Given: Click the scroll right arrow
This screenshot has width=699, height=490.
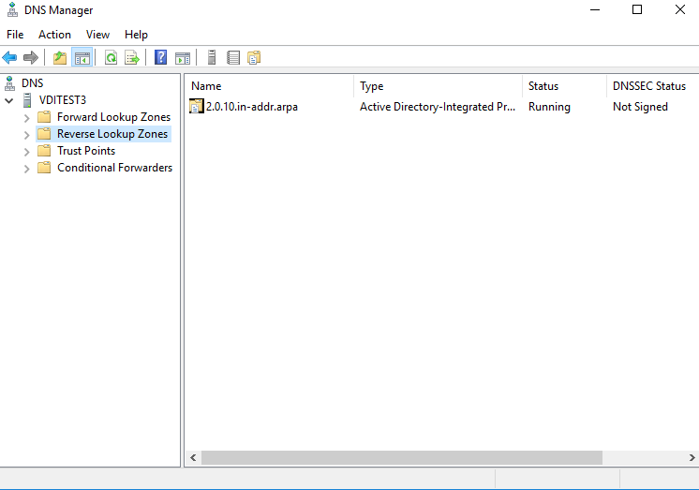Looking at the screenshot, I should (692, 457).
